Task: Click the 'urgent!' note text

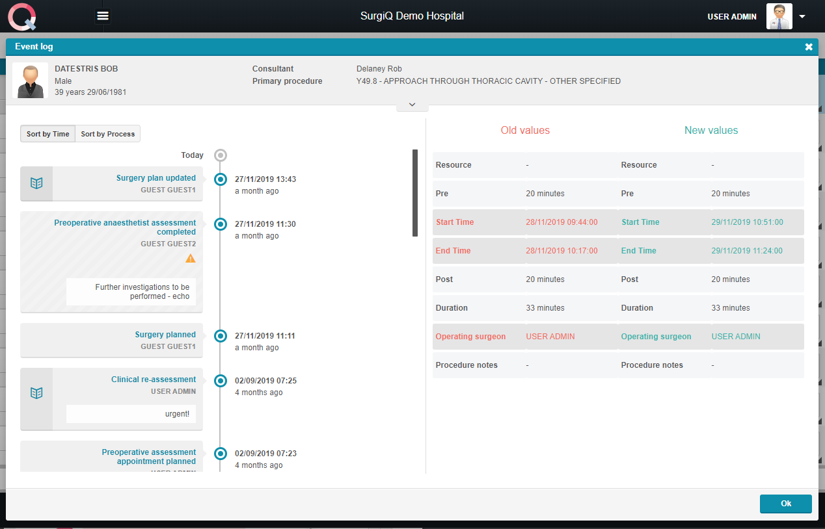Action: pos(178,414)
